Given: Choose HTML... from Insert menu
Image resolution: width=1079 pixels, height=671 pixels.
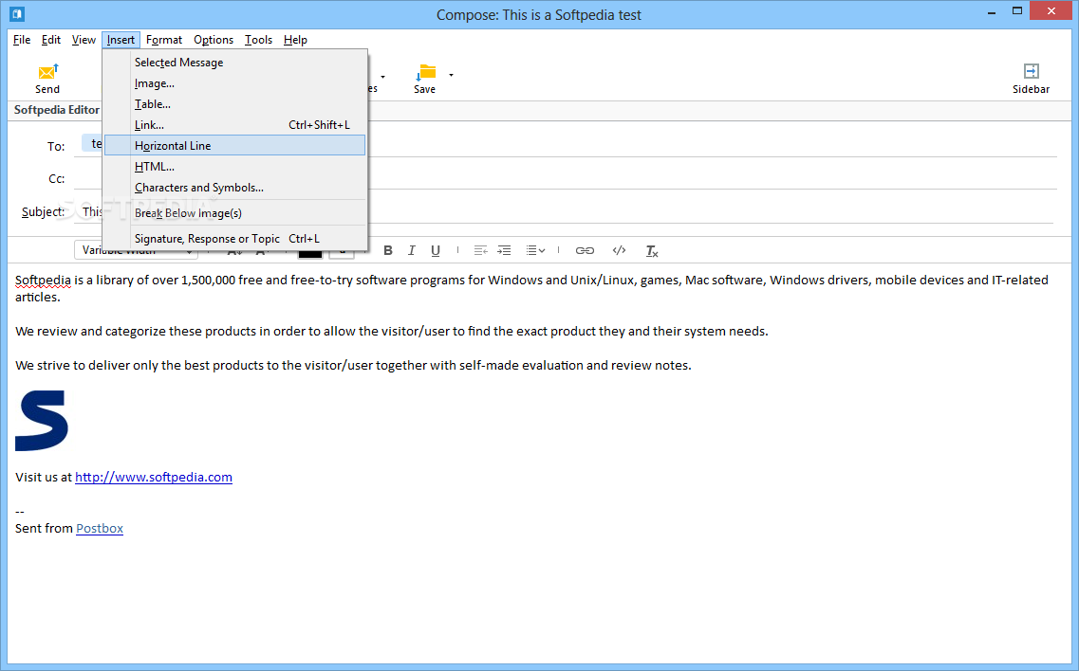Looking at the screenshot, I should click(234, 167).
